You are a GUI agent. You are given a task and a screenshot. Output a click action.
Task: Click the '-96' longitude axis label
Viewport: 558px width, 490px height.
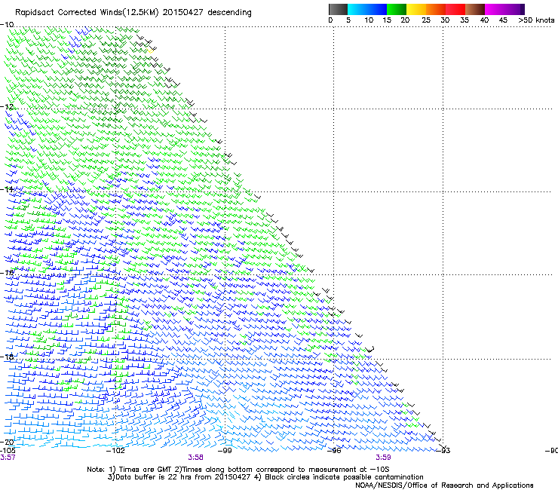pyautogui.click(x=334, y=450)
